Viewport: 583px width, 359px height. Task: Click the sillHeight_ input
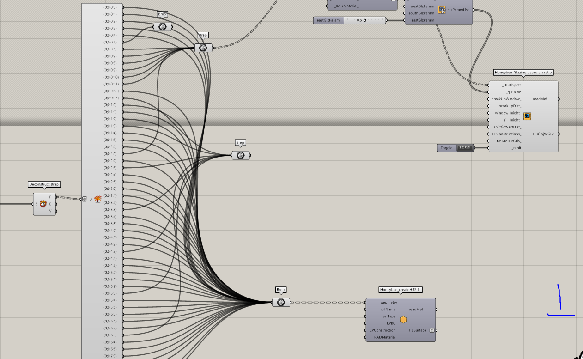coord(512,120)
